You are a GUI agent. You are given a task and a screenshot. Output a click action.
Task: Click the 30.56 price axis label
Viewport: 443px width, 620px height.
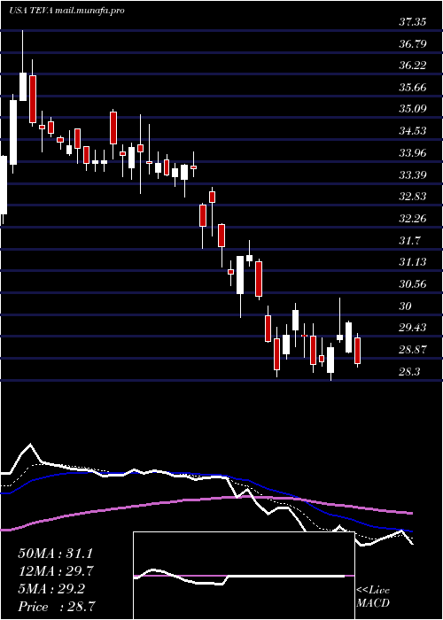[413, 284]
